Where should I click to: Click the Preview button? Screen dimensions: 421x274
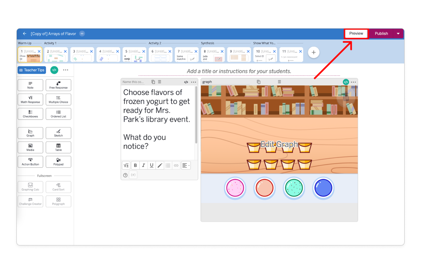coord(356,34)
